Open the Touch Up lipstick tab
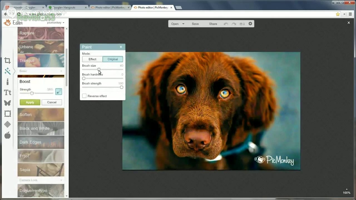356x200 pixels. (8, 82)
